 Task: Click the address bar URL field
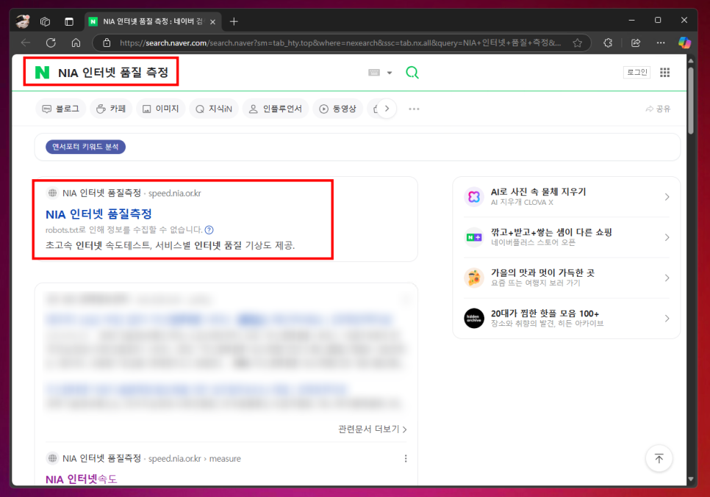coord(340,43)
